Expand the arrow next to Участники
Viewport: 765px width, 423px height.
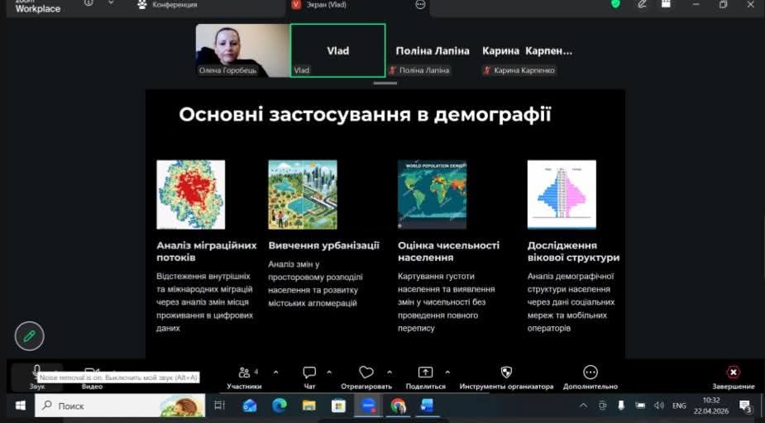pos(275,372)
